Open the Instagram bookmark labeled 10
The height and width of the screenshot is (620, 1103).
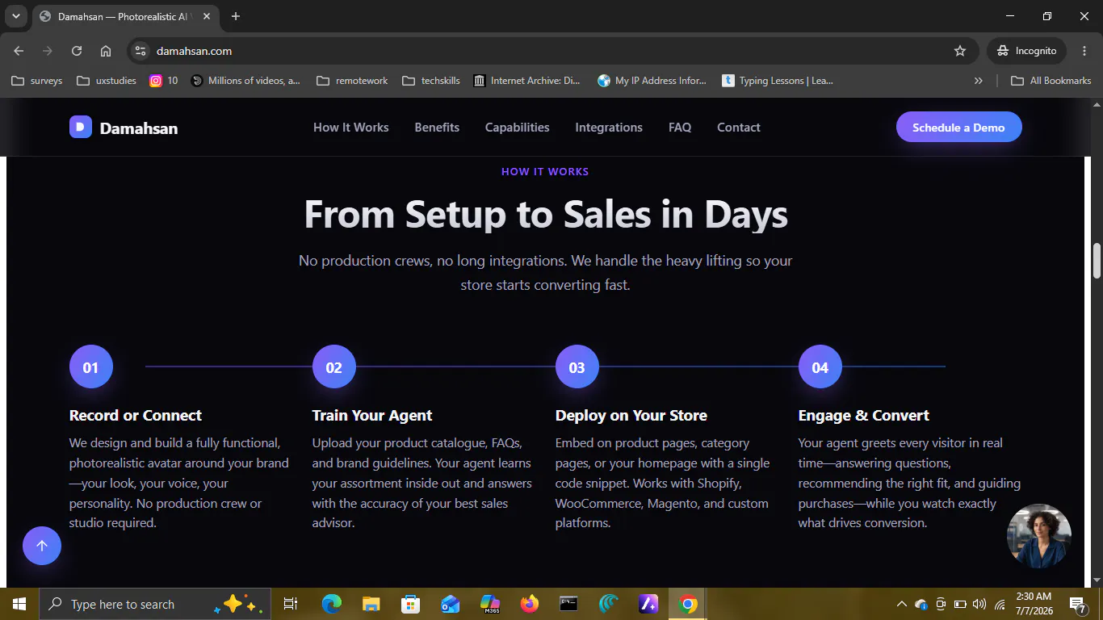[164, 81]
